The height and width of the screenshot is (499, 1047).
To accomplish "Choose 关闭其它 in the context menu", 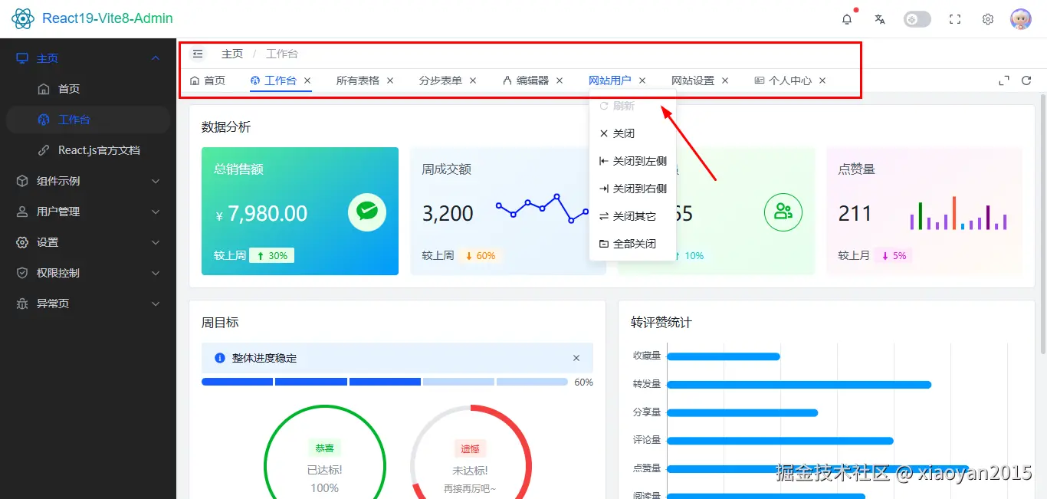I will tap(633, 216).
